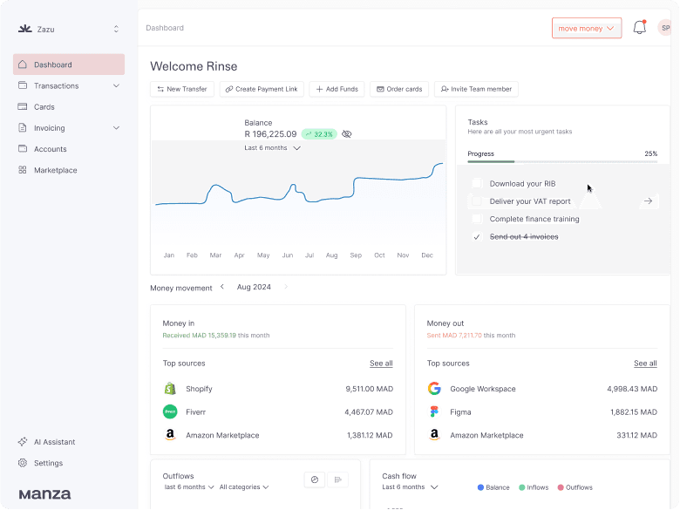Click the Order cards button
Viewport: 680px width, 510px height.
[399, 89]
